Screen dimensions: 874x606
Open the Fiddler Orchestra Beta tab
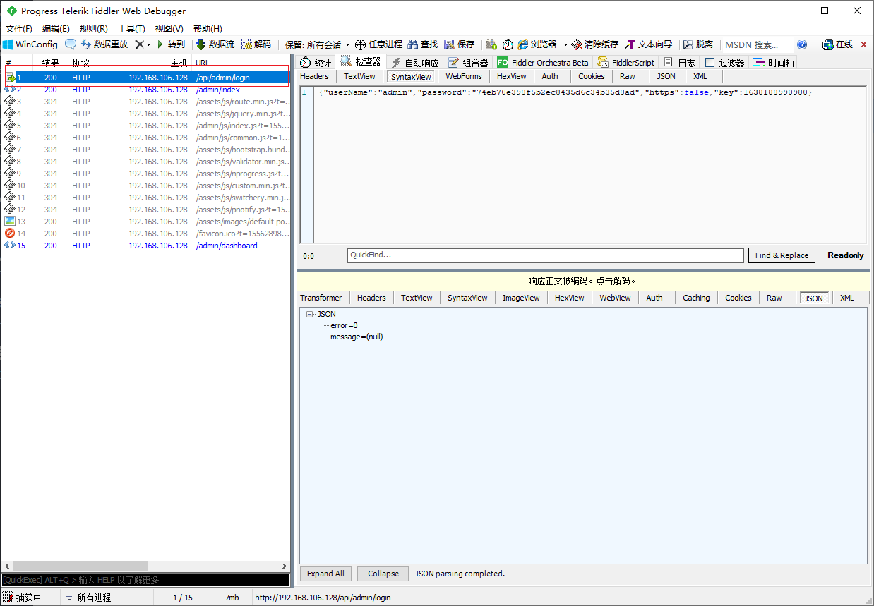click(x=543, y=62)
